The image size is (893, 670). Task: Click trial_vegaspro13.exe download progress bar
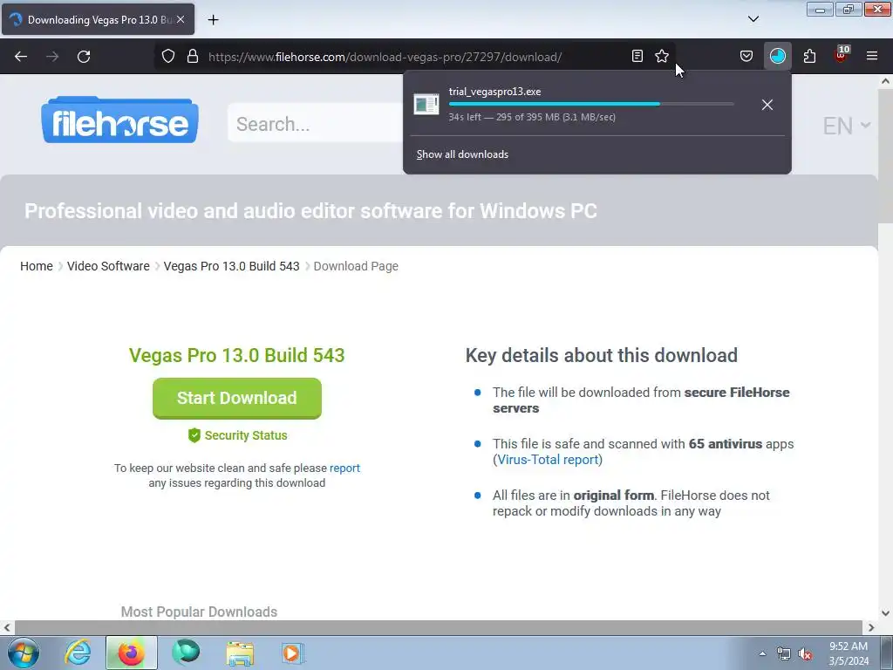(x=590, y=105)
